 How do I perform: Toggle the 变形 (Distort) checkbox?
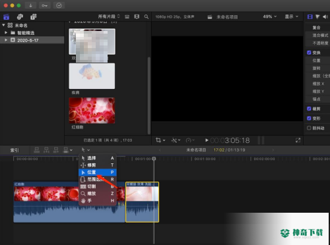309,118
